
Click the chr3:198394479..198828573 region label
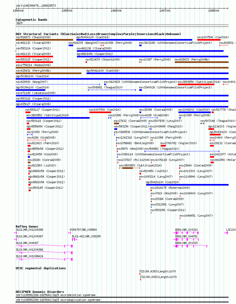[x=36, y=6]
